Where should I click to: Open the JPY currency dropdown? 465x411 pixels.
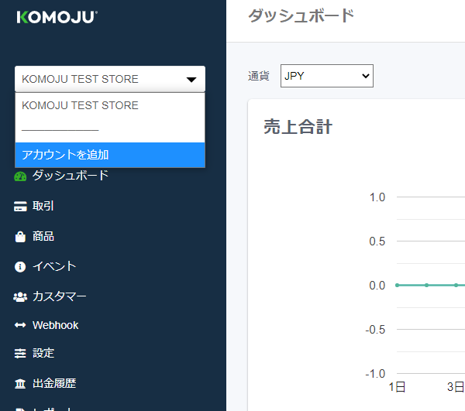click(327, 76)
